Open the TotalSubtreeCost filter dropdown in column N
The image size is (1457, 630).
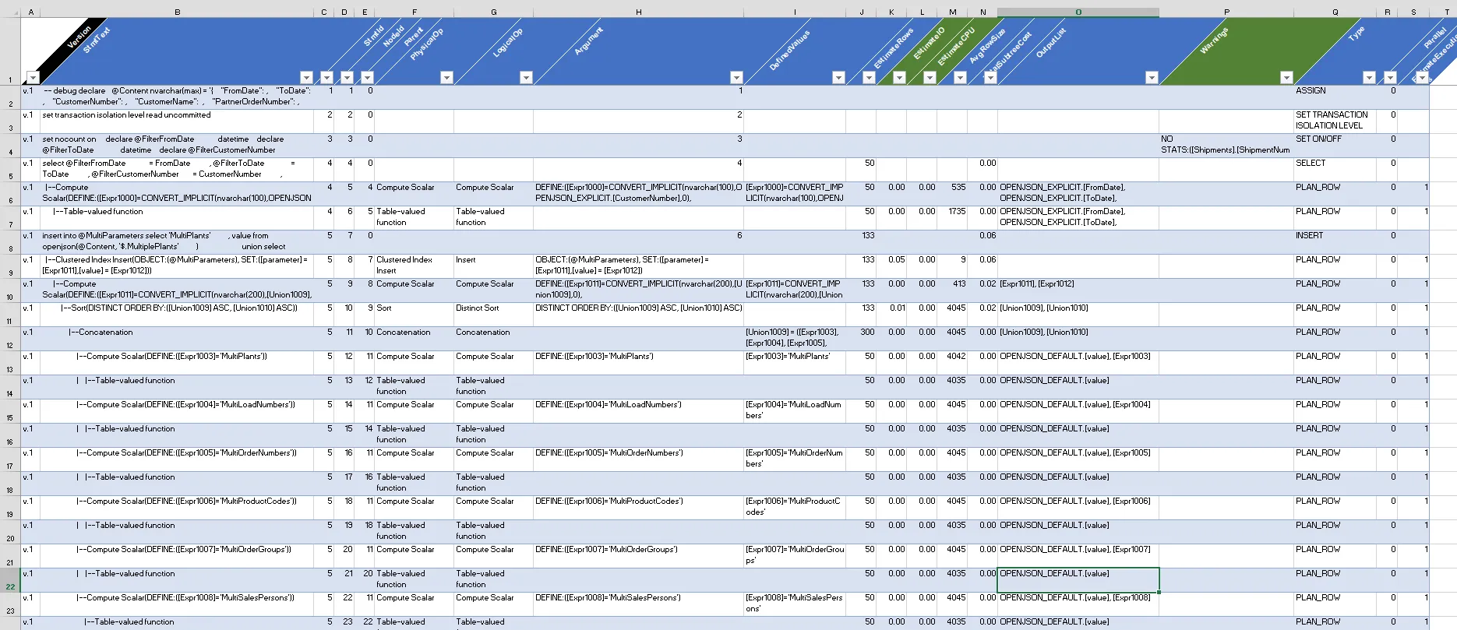991,77
